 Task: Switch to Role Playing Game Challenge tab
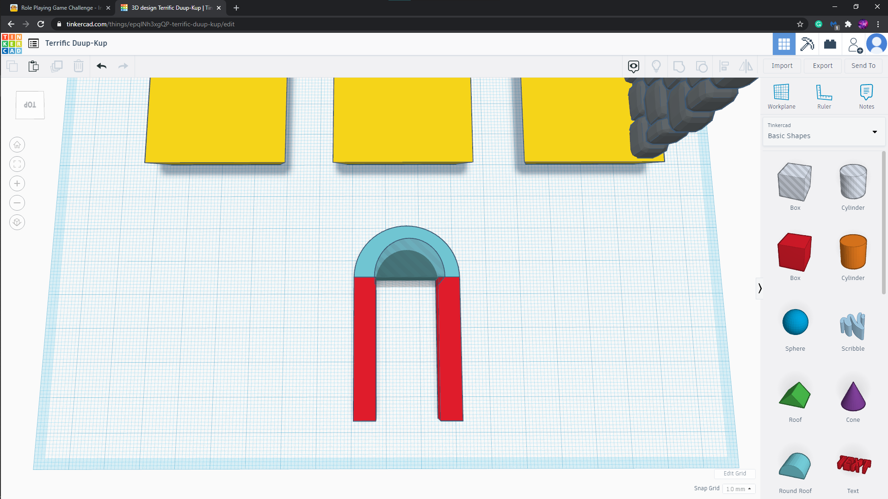pos(60,8)
